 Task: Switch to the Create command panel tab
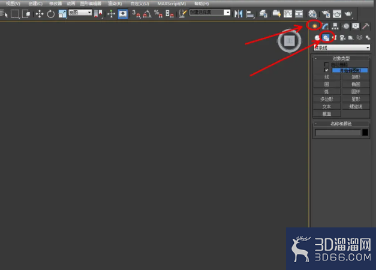click(314, 26)
